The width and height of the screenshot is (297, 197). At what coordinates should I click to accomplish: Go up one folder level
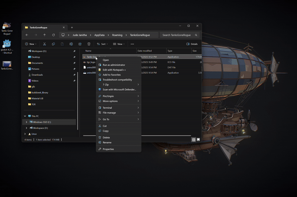[x=45, y=35]
